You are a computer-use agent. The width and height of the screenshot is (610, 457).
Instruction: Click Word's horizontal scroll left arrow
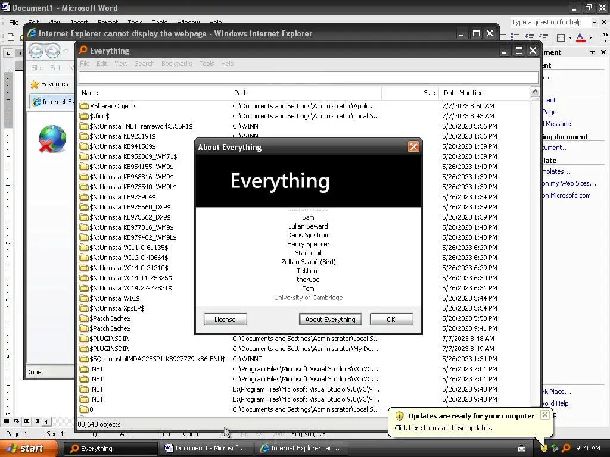tap(46, 421)
